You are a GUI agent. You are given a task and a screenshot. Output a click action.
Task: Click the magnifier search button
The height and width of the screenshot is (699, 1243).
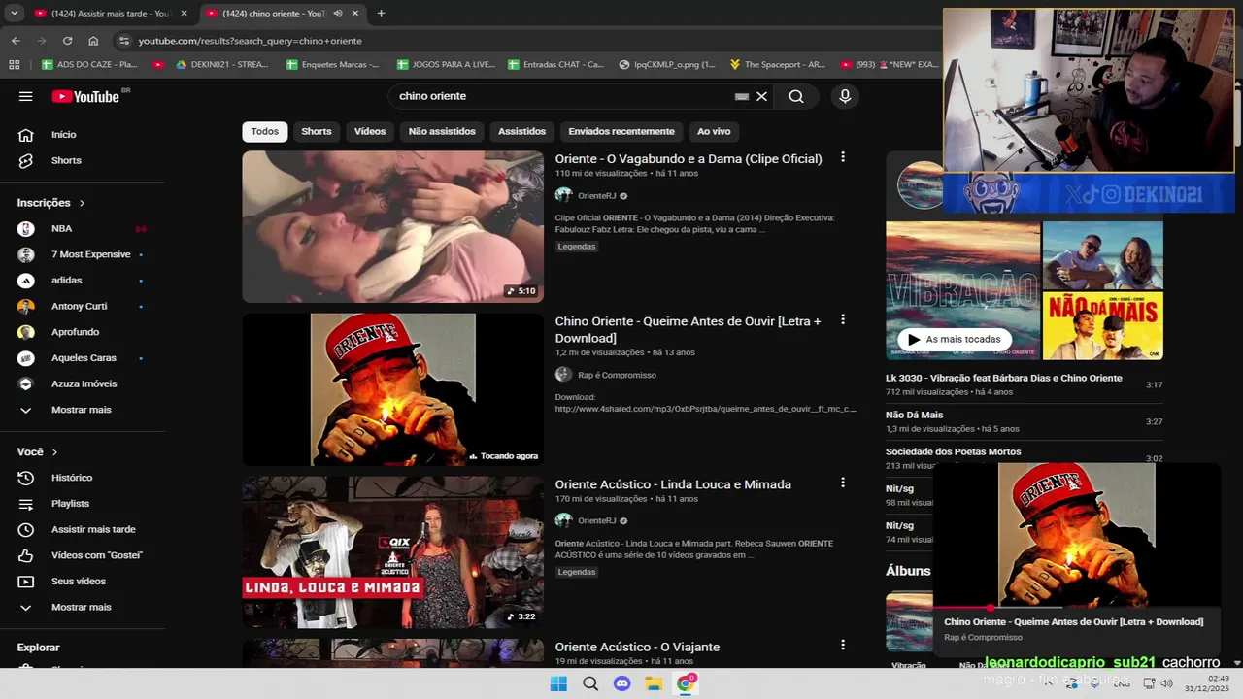(x=796, y=96)
